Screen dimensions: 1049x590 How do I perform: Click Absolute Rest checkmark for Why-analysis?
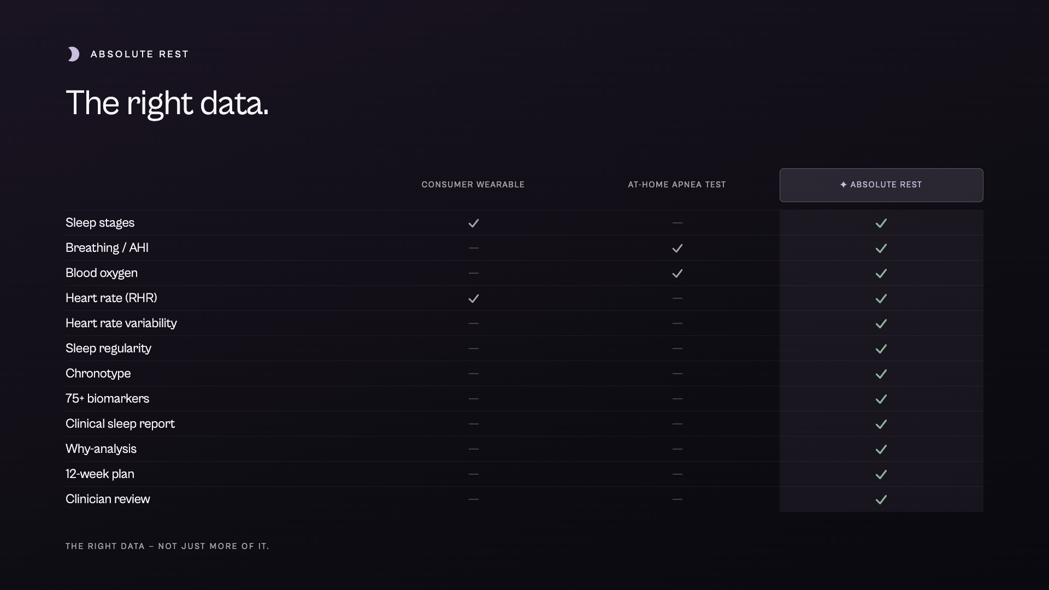tap(881, 449)
